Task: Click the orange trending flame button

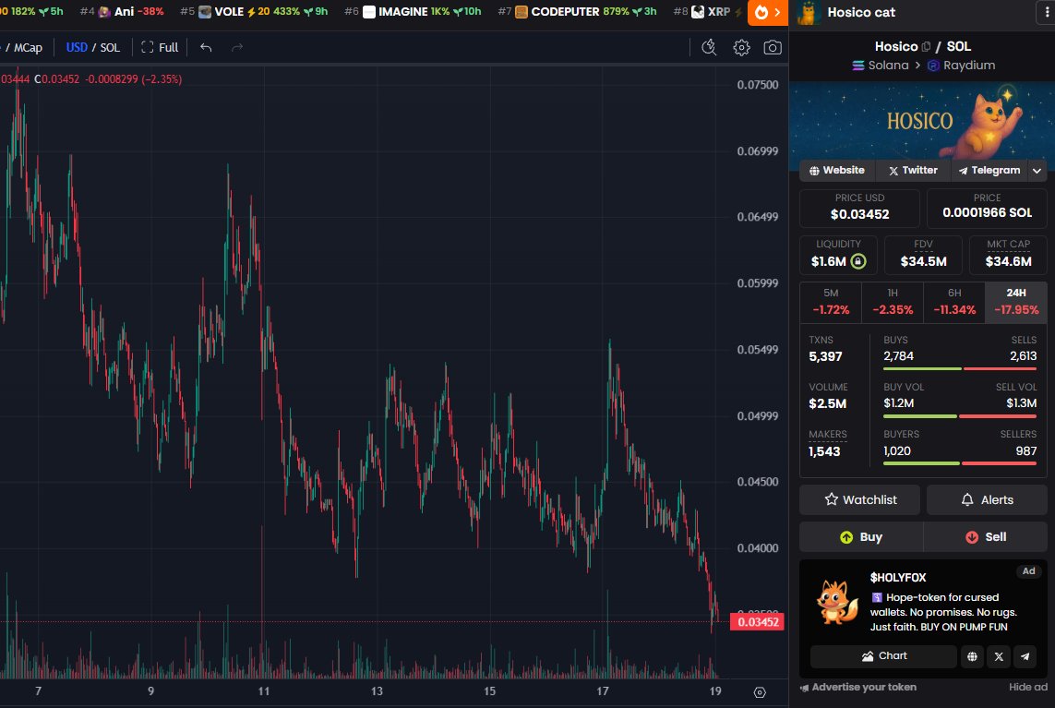Action: pyautogui.click(x=768, y=12)
